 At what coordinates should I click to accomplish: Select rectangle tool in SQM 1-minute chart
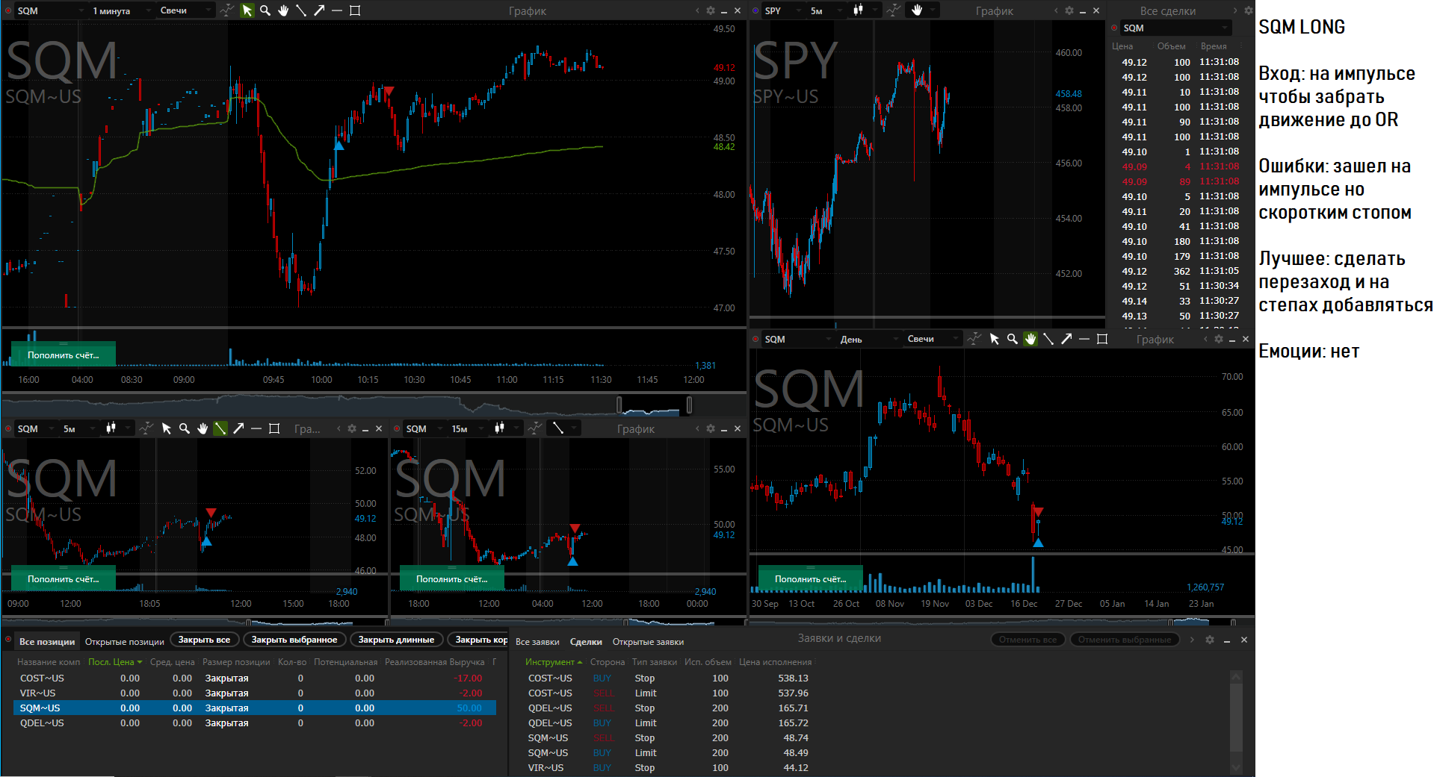[355, 10]
